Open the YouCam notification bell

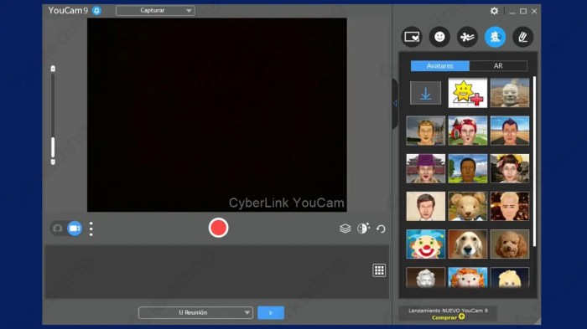coord(96,11)
